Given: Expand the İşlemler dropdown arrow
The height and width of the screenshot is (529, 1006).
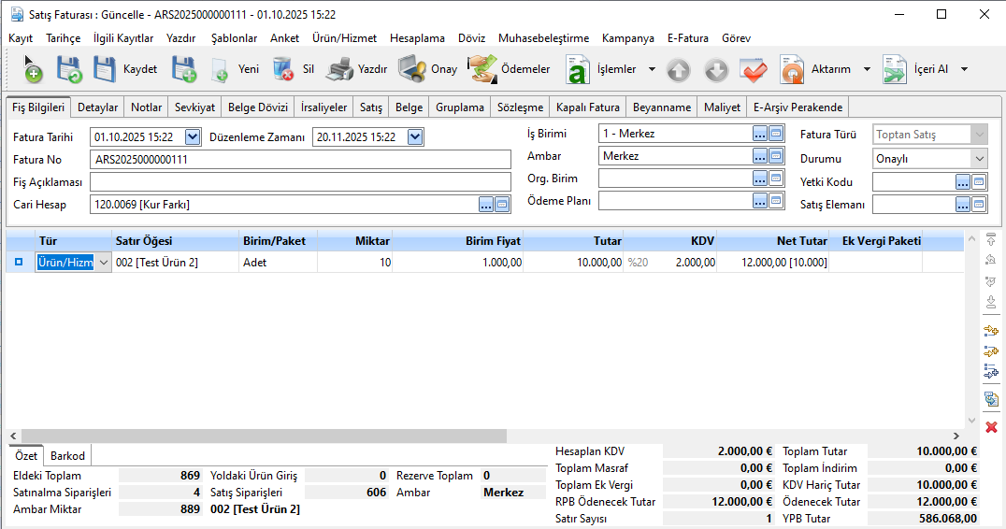Looking at the screenshot, I should coord(652,69).
